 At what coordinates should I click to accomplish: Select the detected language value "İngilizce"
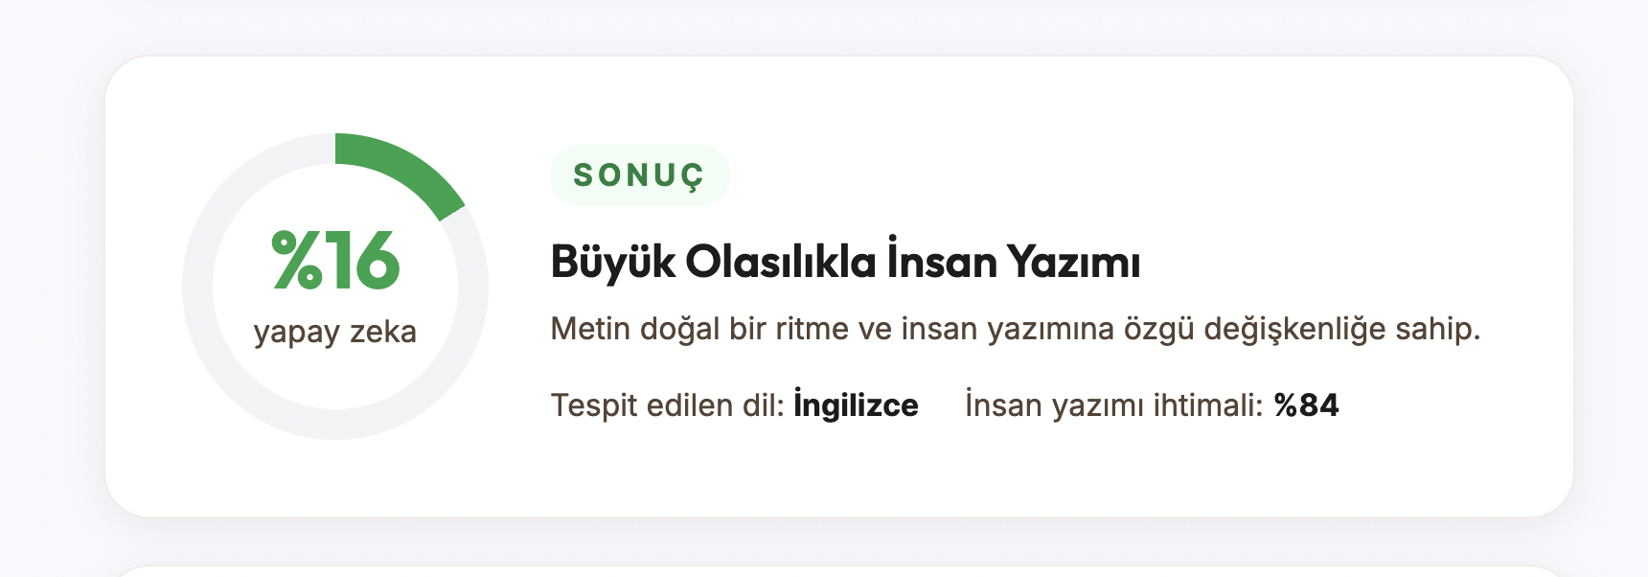(x=856, y=405)
